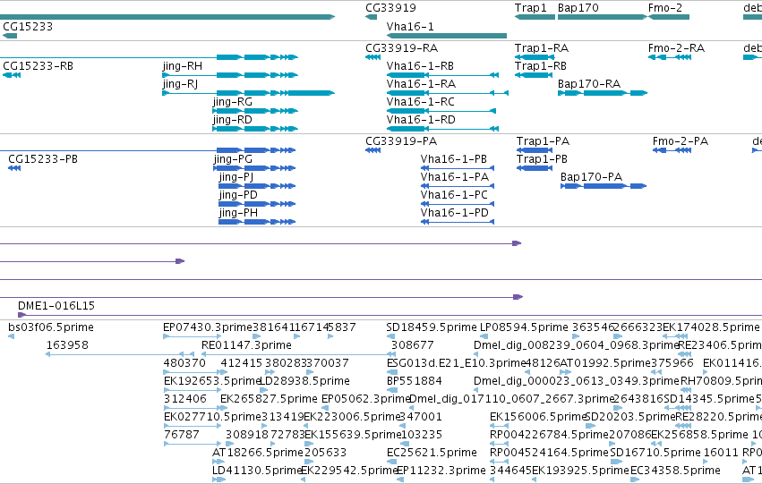Select transcript CG15233-RB

(38, 66)
